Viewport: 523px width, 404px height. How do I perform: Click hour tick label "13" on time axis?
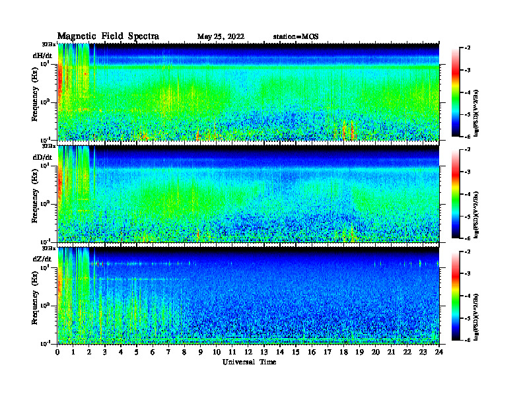(x=264, y=352)
